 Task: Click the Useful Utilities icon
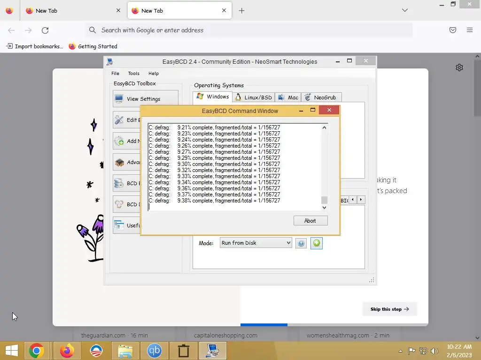pyautogui.click(x=119, y=225)
